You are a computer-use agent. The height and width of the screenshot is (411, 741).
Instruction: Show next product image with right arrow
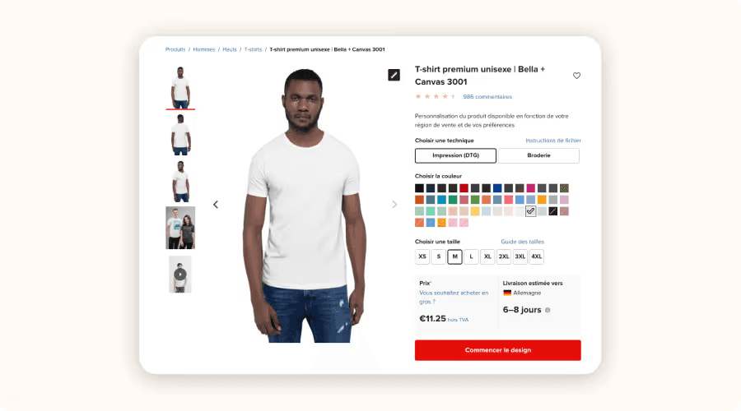tap(394, 205)
